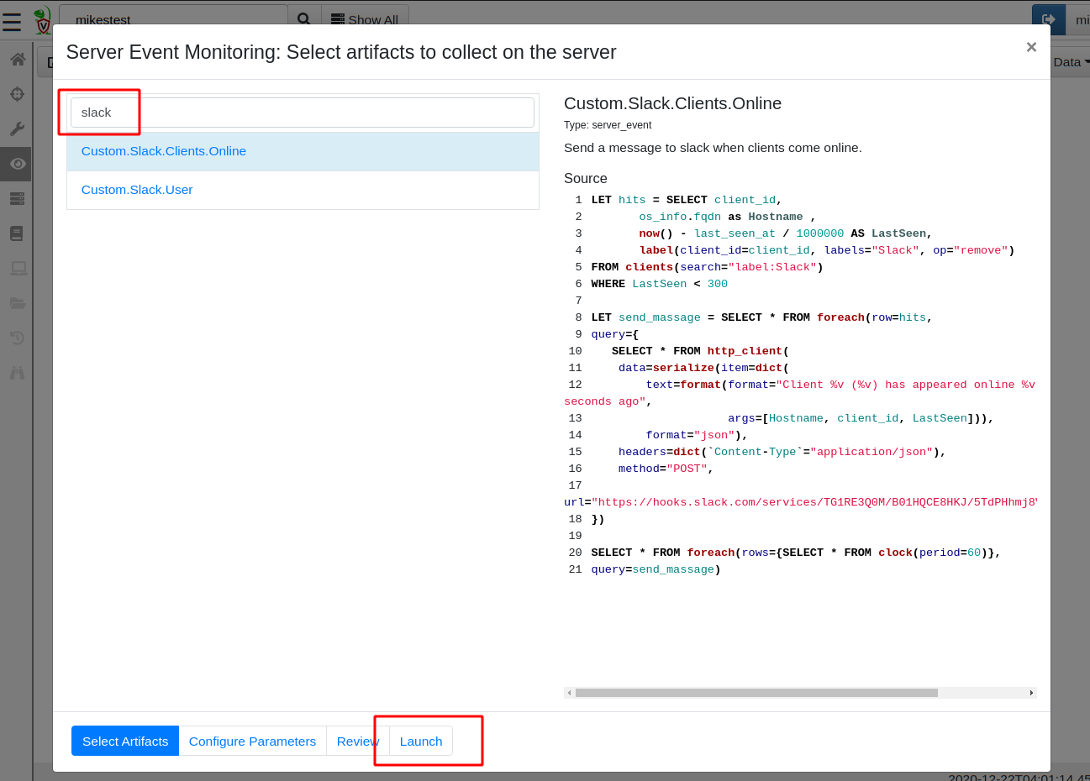Screen dimensions: 1090x781
Task: Click the collection history clock icon
Action: [16, 338]
